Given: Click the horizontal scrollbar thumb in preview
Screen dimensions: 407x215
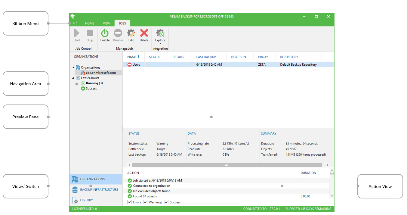Looking at the screenshot, I should tap(227, 165).
